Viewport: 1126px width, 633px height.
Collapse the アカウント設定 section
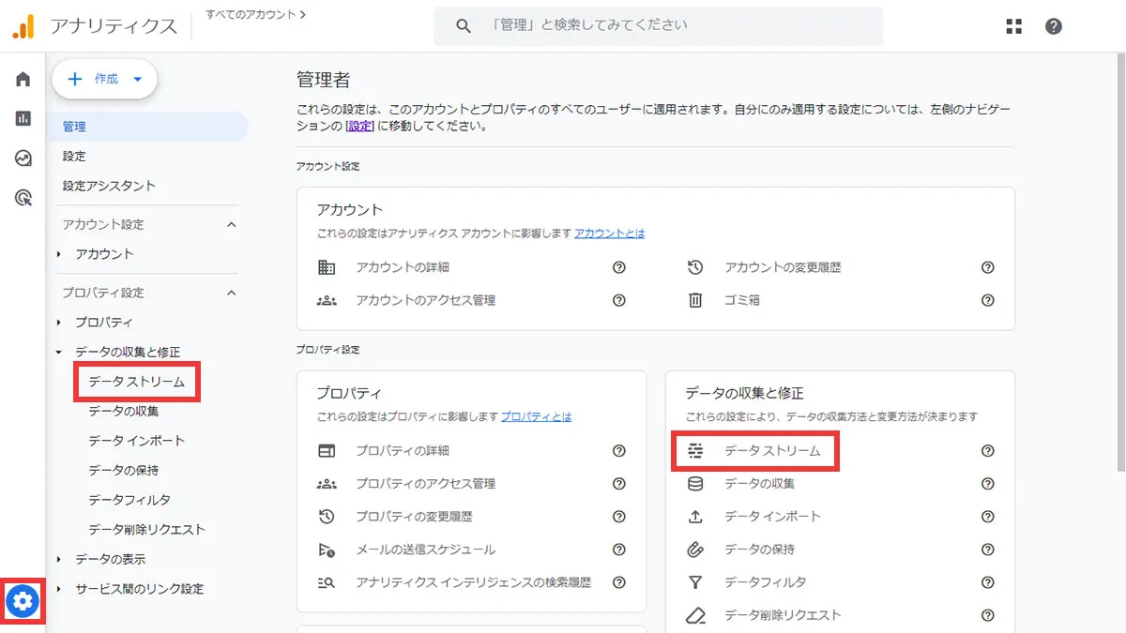[231, 224]
